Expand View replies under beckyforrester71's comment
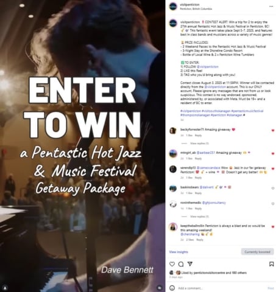The width and height of the screenshot is (276, 292). pyautogui.click(x=199, y=144)
